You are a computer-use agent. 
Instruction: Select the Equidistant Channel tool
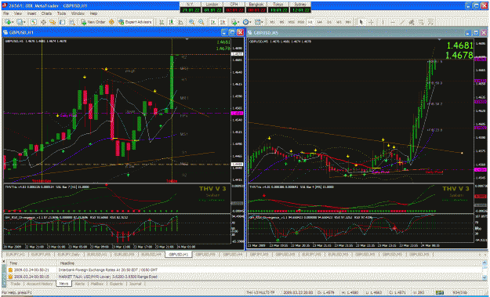412,22
